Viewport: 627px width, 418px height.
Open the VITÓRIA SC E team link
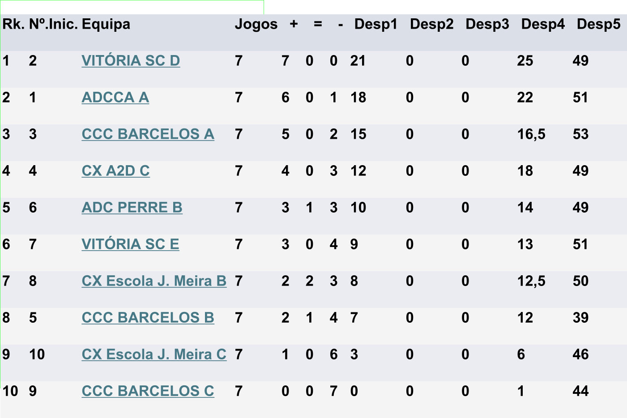[x=130, y=244]
